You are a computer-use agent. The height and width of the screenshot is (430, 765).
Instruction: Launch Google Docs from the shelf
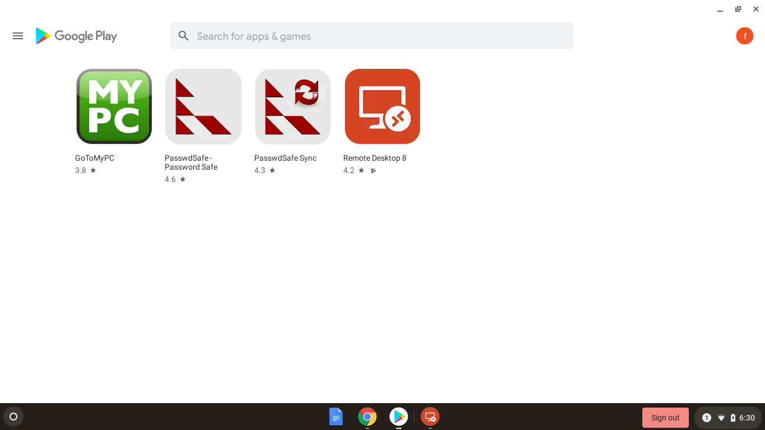pyautogui.click(x=336, y=417)
